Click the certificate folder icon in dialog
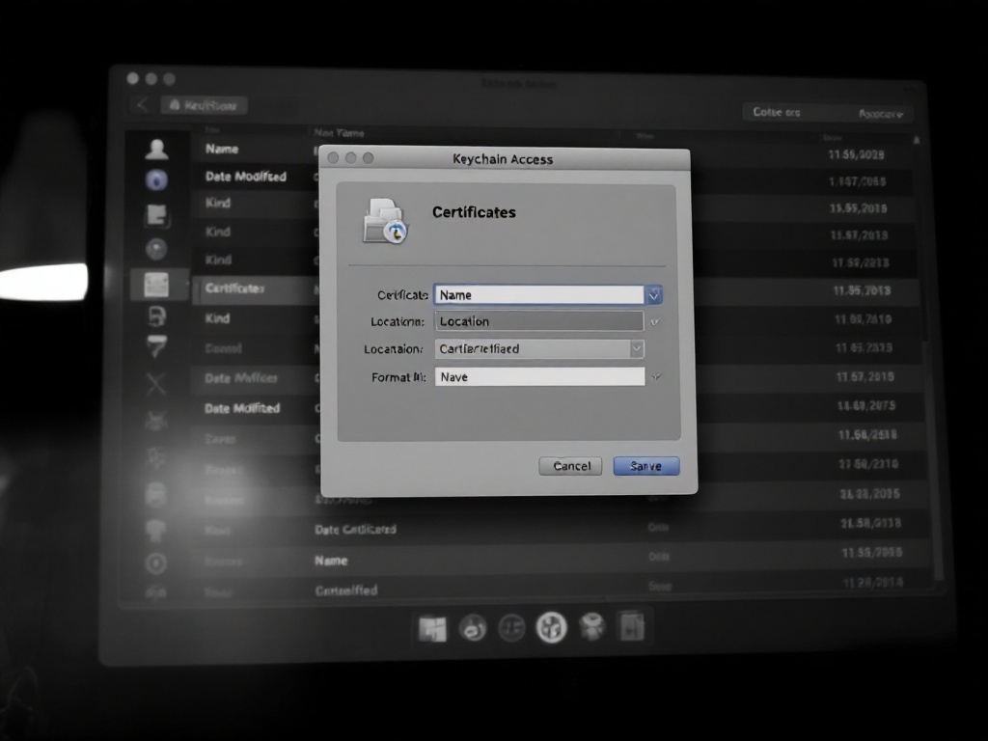The image size is (988, 741). [x=385, y=220]
